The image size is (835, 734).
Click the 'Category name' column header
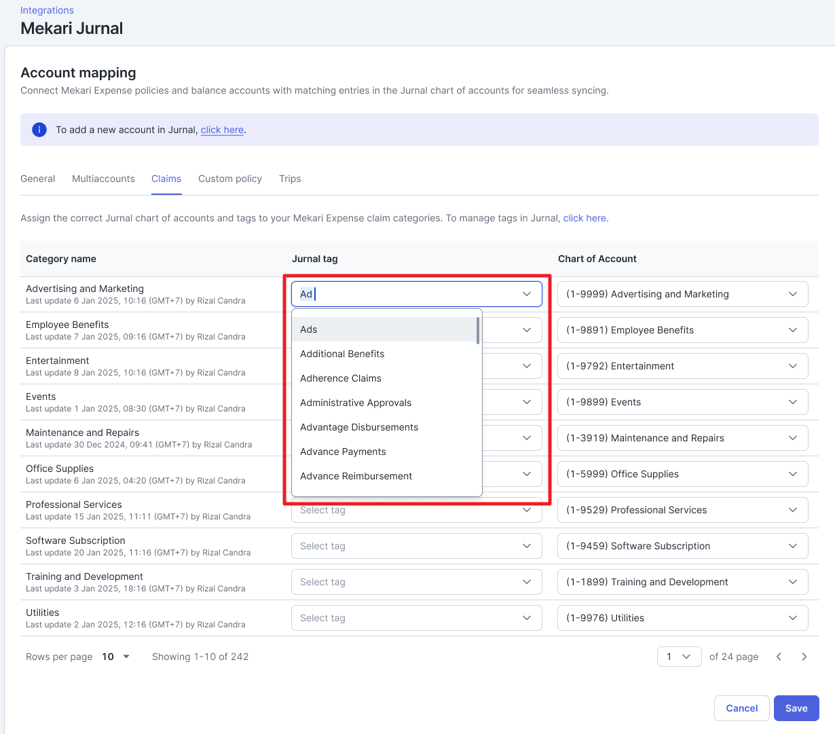(x=61, y=259)
